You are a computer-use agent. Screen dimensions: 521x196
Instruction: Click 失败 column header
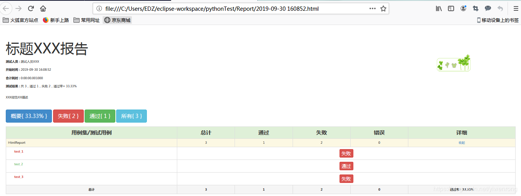click(x=321, y=133)
